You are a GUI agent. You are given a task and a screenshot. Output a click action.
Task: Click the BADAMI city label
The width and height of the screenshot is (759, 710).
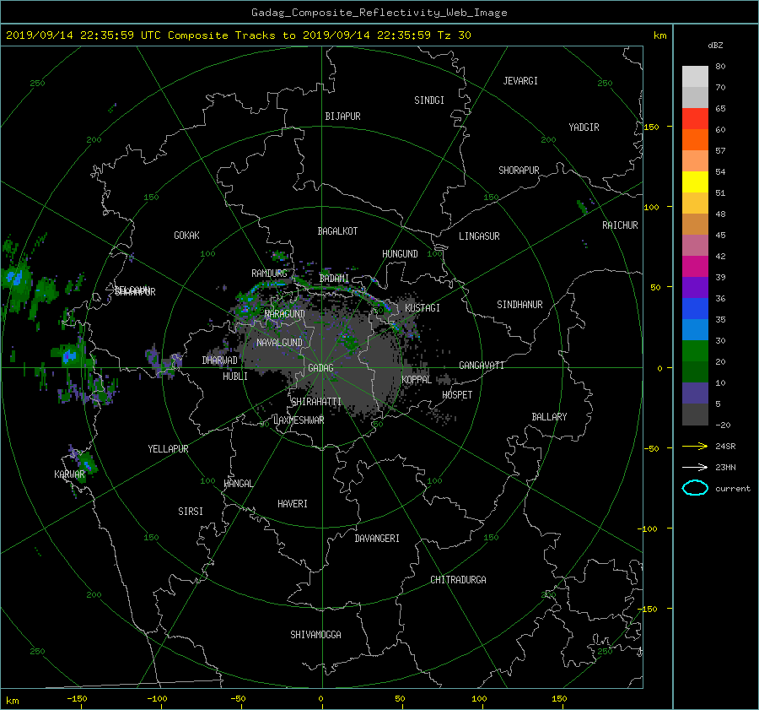[x=334, y=279]
